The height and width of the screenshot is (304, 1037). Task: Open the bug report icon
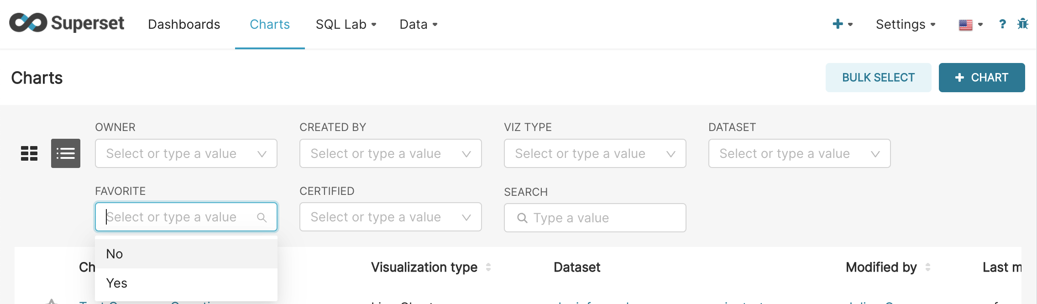click(1023, 24)
